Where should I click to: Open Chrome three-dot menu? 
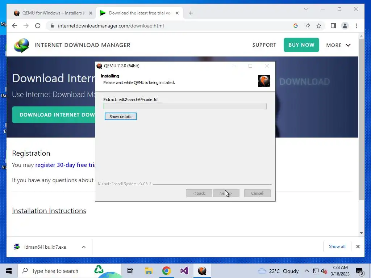[357, 26]
